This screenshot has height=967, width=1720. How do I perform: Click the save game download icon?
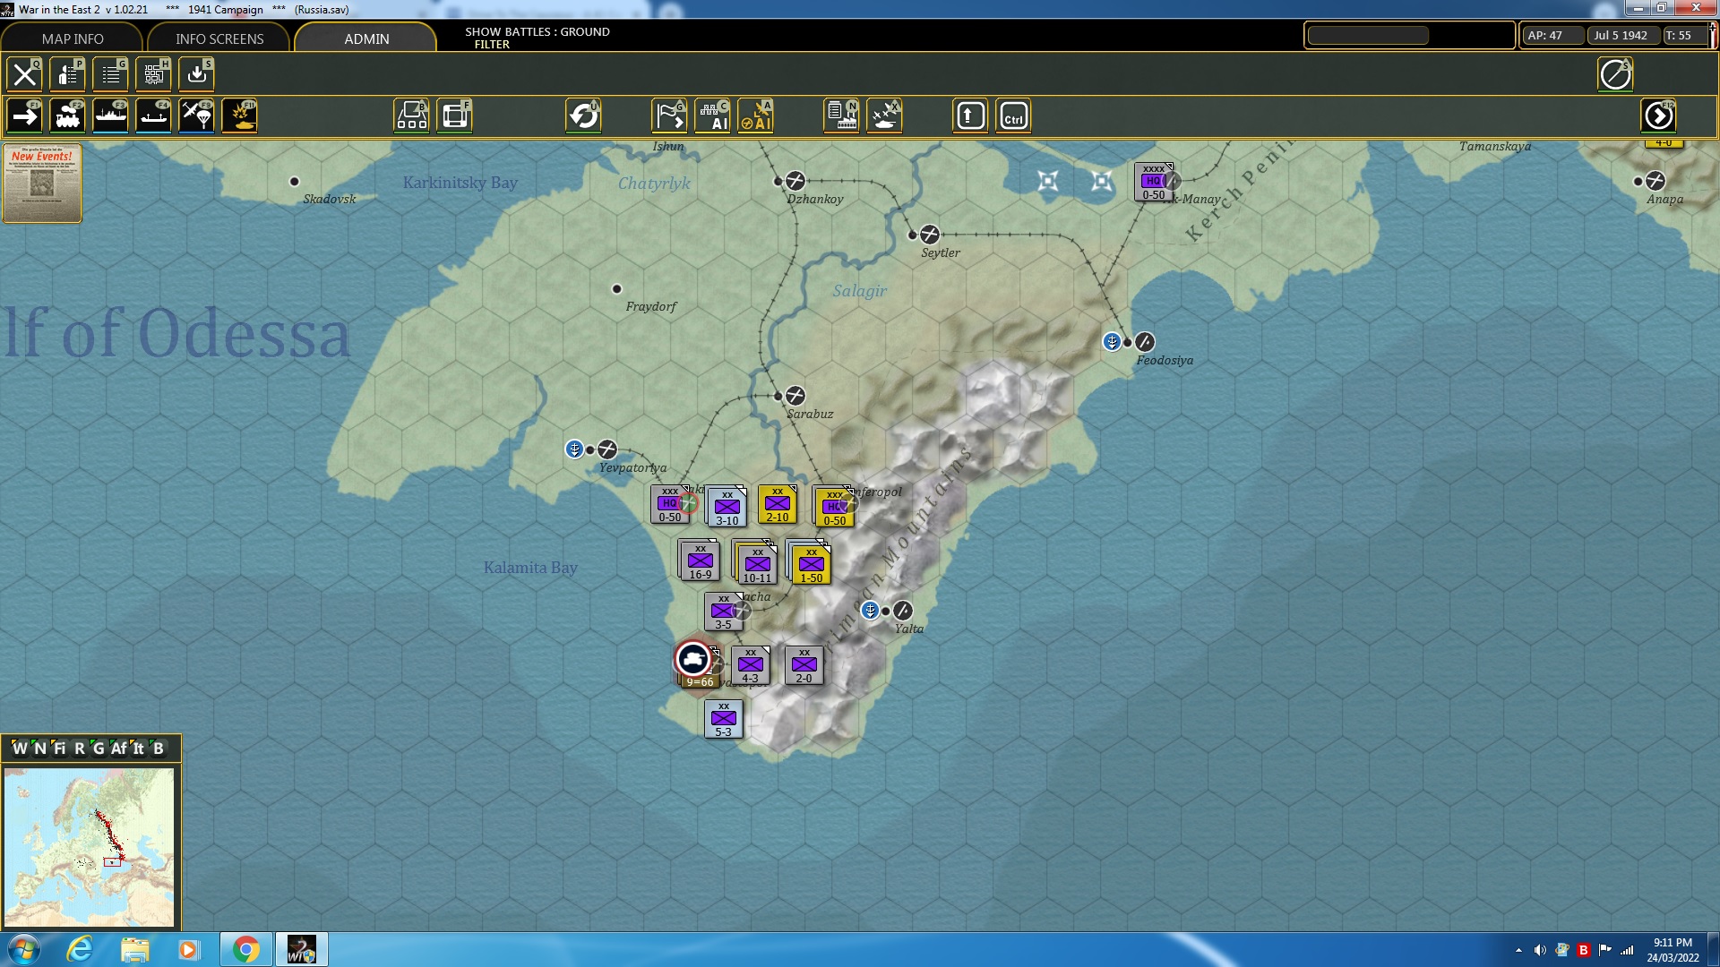coord(197,74)
